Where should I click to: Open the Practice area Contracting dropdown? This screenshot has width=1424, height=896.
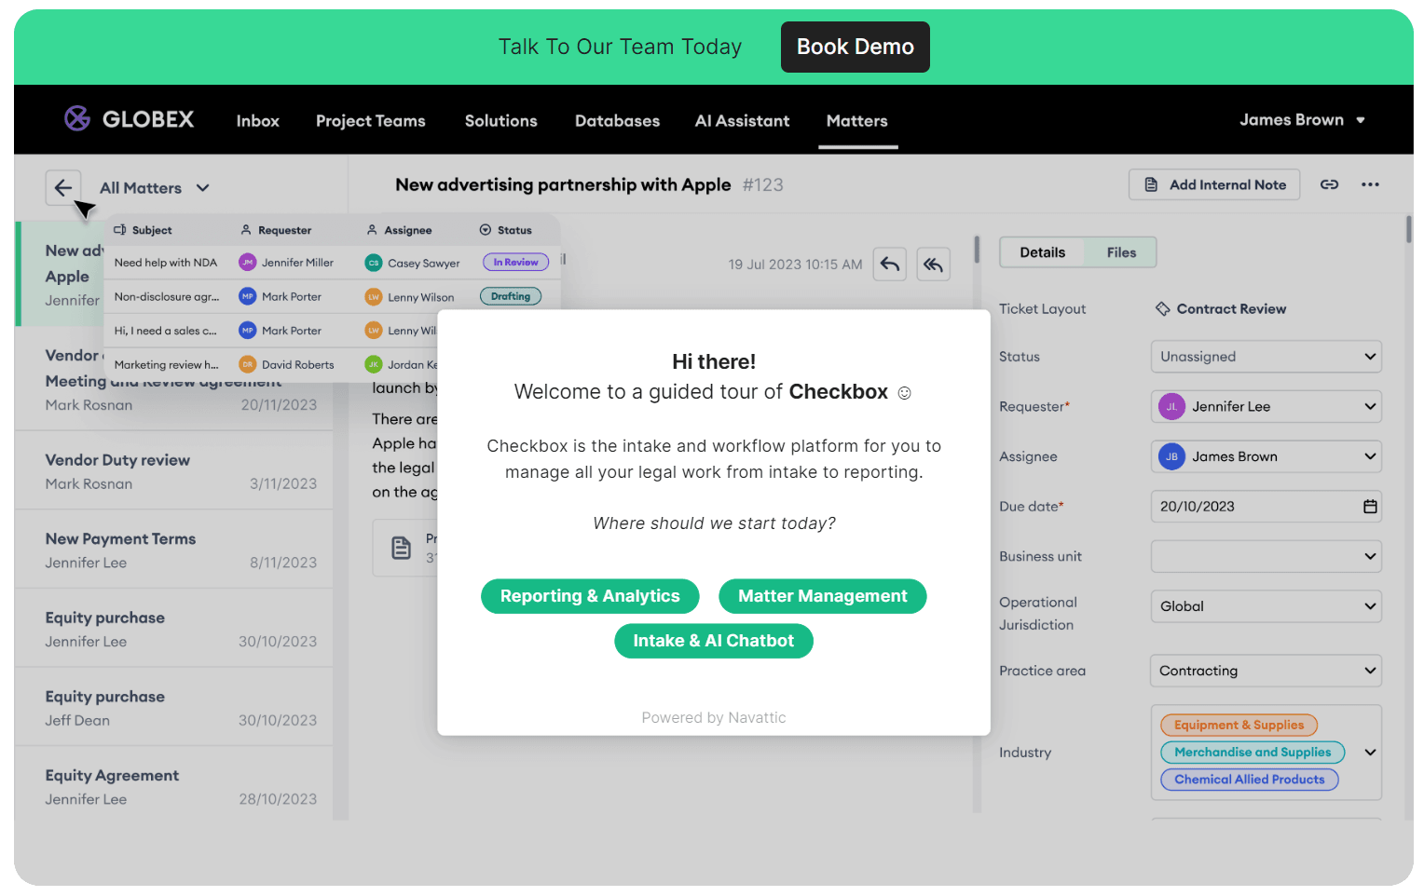(1267, 671)
